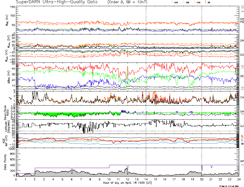Select the Hour of day x-axis label

click(127, 183)
